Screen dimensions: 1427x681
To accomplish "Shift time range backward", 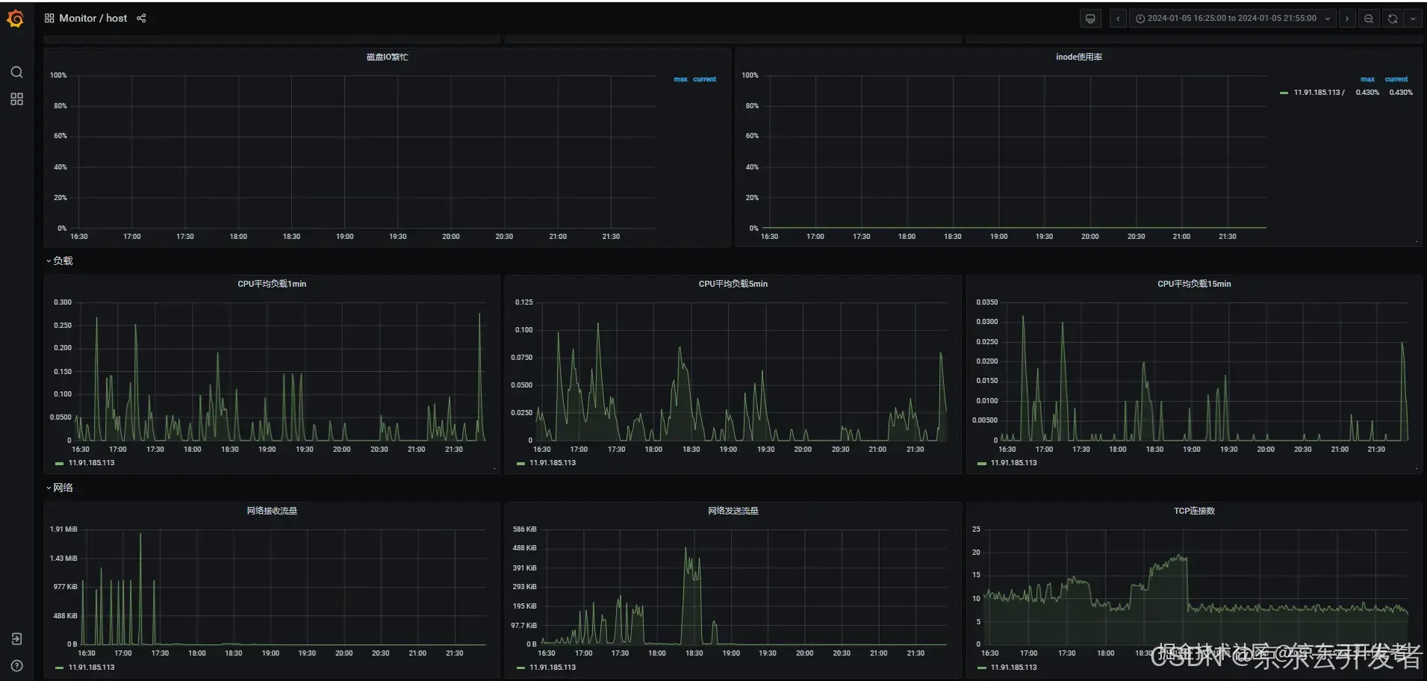I will (x=1118, y=19).
